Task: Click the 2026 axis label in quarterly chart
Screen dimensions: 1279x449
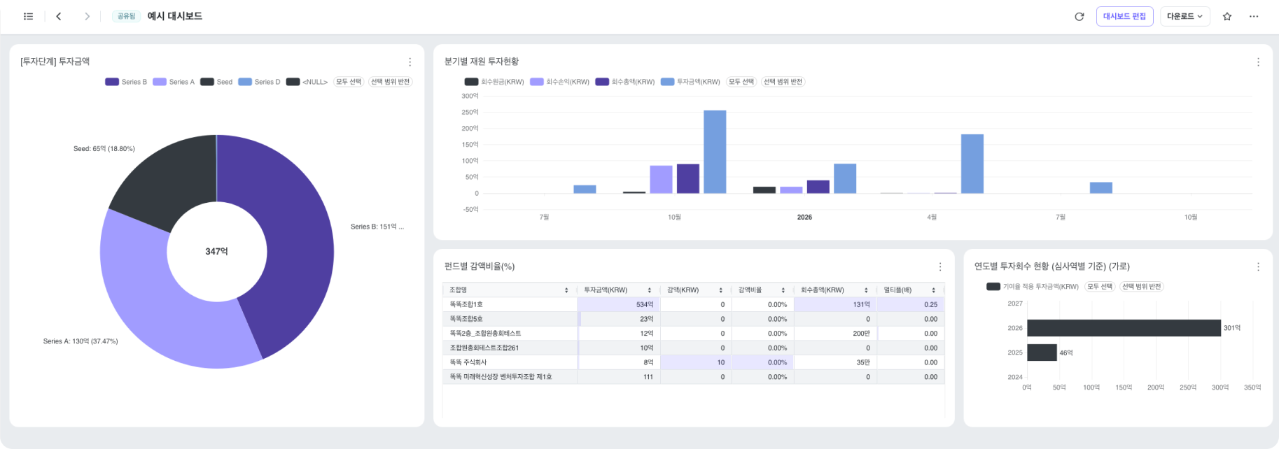Action: 804,218
